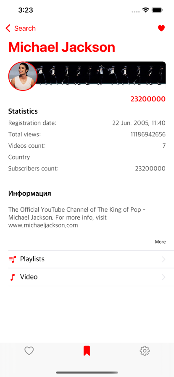Screen dimensions: 174x377
Task: Click the Michael Jackson channel title
Action: [x=62, y=47]
